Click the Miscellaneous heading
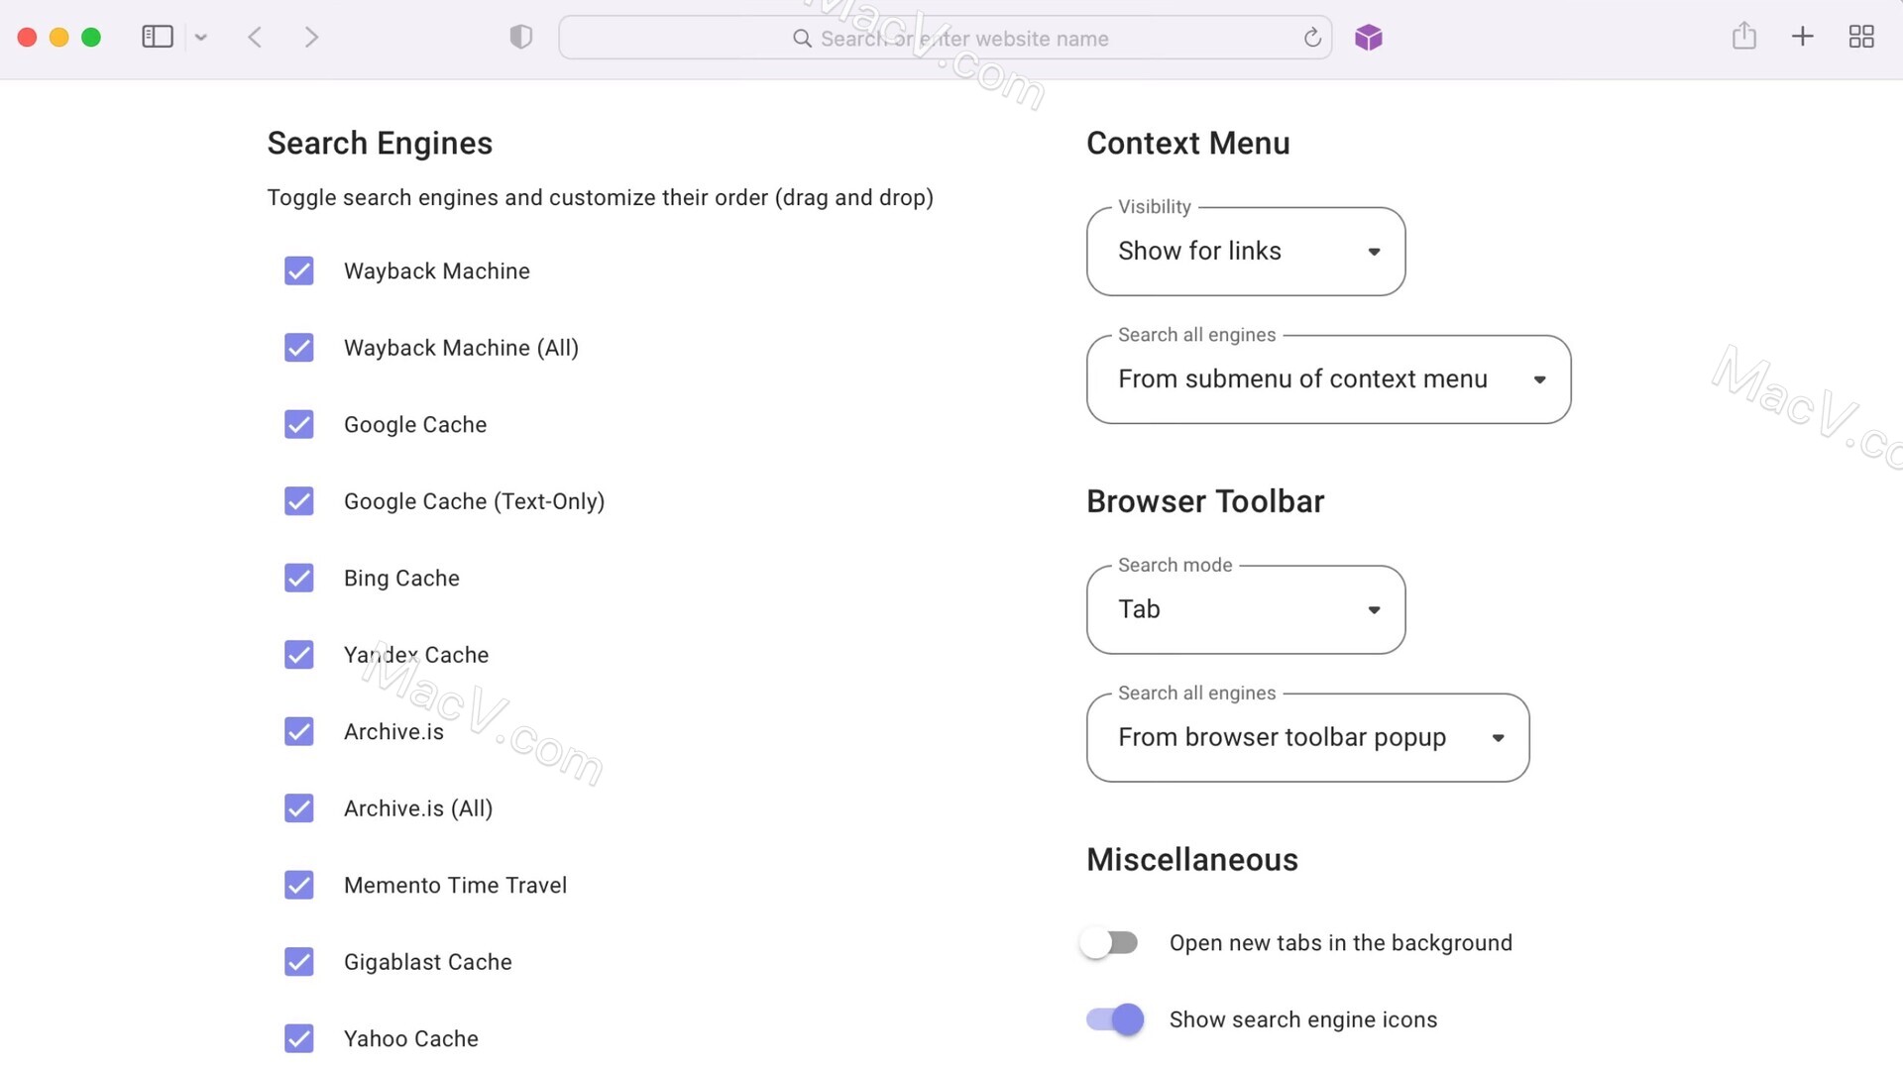 (1192, 860)
